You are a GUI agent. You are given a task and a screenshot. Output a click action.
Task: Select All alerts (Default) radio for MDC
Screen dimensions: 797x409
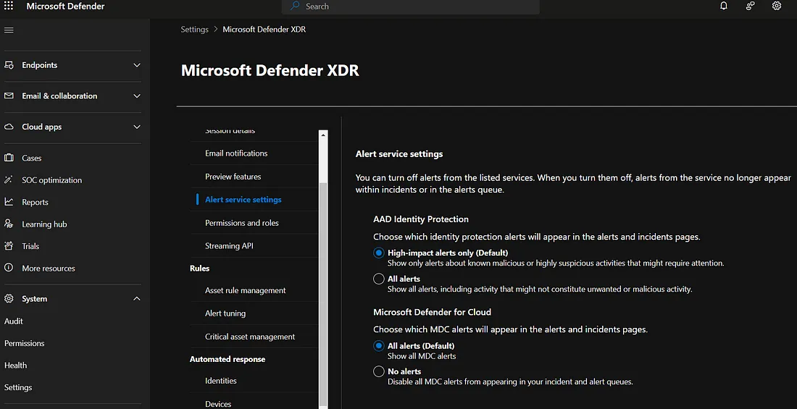[379, 345]
